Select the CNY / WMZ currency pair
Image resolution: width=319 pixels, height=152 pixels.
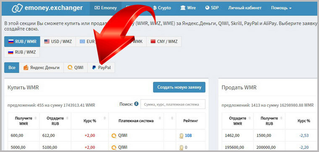[x=164, y=42]
